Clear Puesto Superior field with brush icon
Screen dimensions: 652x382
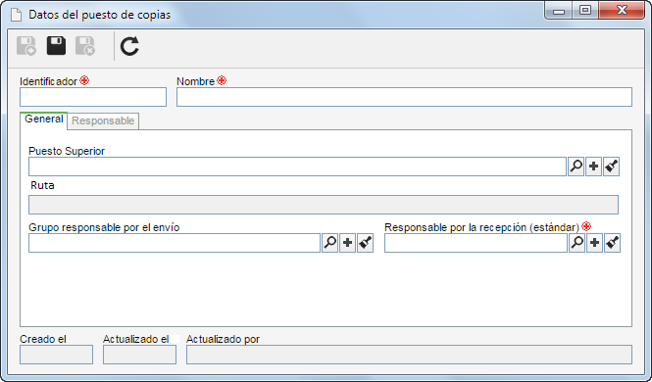611,167
